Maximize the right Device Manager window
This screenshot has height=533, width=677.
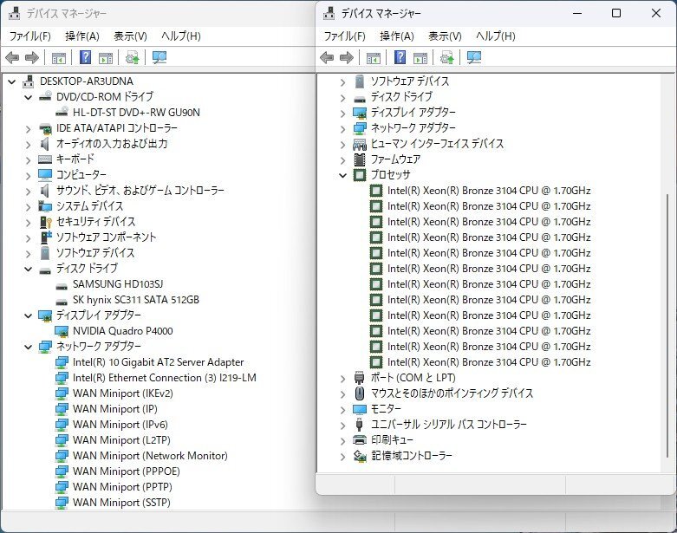pos(616,13)
